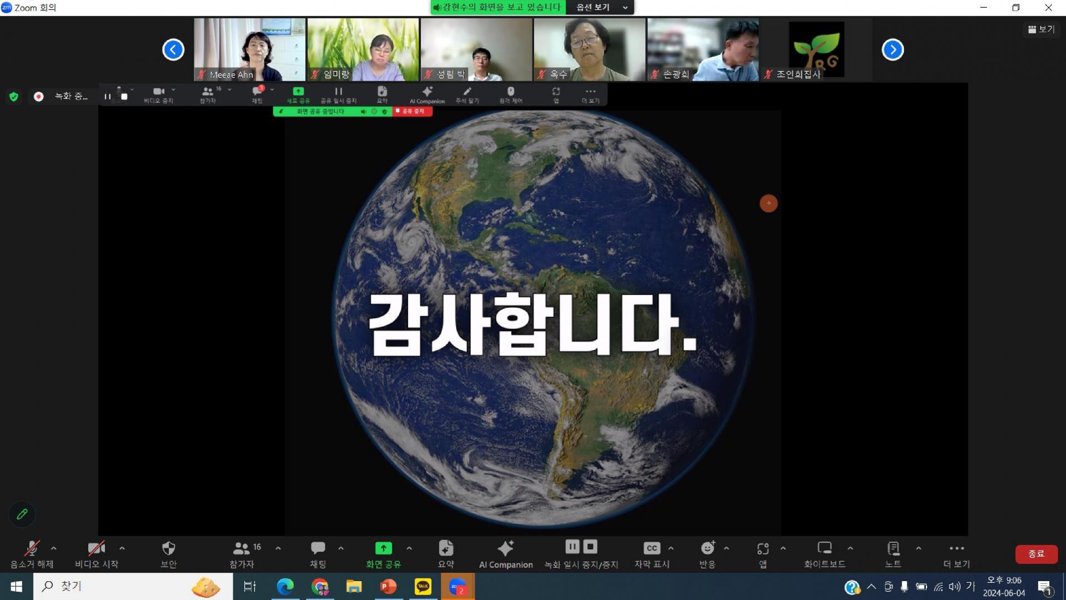Open the Security (보안) shield icon
Screen dimensions: 1066x600
(168, 554)
